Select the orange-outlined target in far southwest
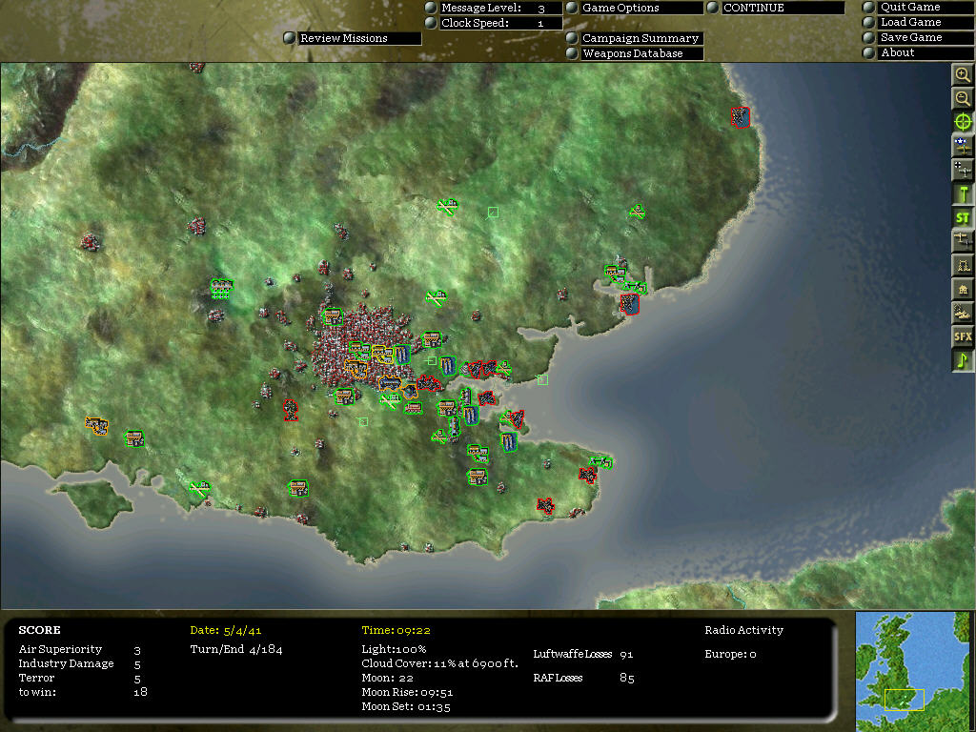The image size is (976, 732). [x=96, y=426]
